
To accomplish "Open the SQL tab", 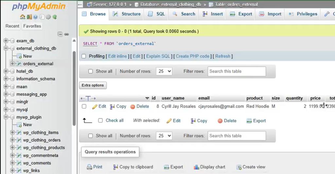I will [x=156, y=14].
